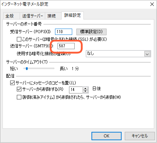The image size is (157, 143).
Task: Click the server timeout slider handle
Action: click(x=27, y=69)
